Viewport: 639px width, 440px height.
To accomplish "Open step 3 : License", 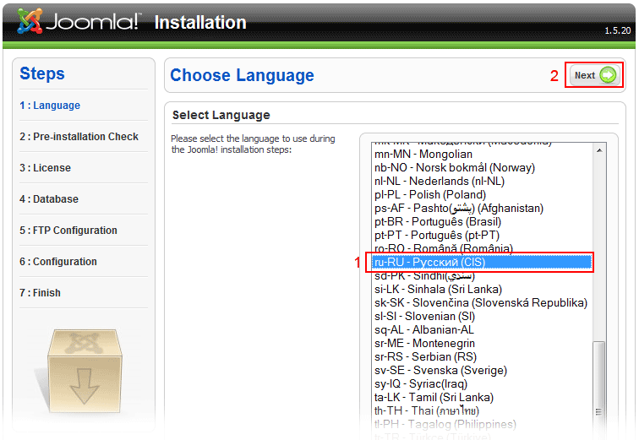I will click(x=46, y=168).
